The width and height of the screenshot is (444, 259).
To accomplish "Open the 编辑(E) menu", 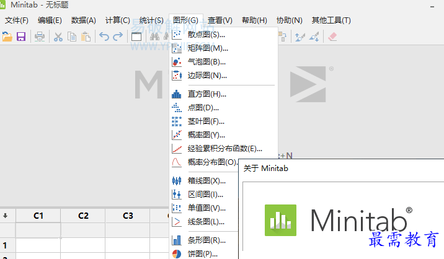I will coord(50,20).
